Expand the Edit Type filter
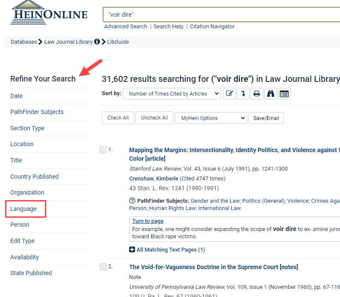Screen dimensions: 340x297 22,241
